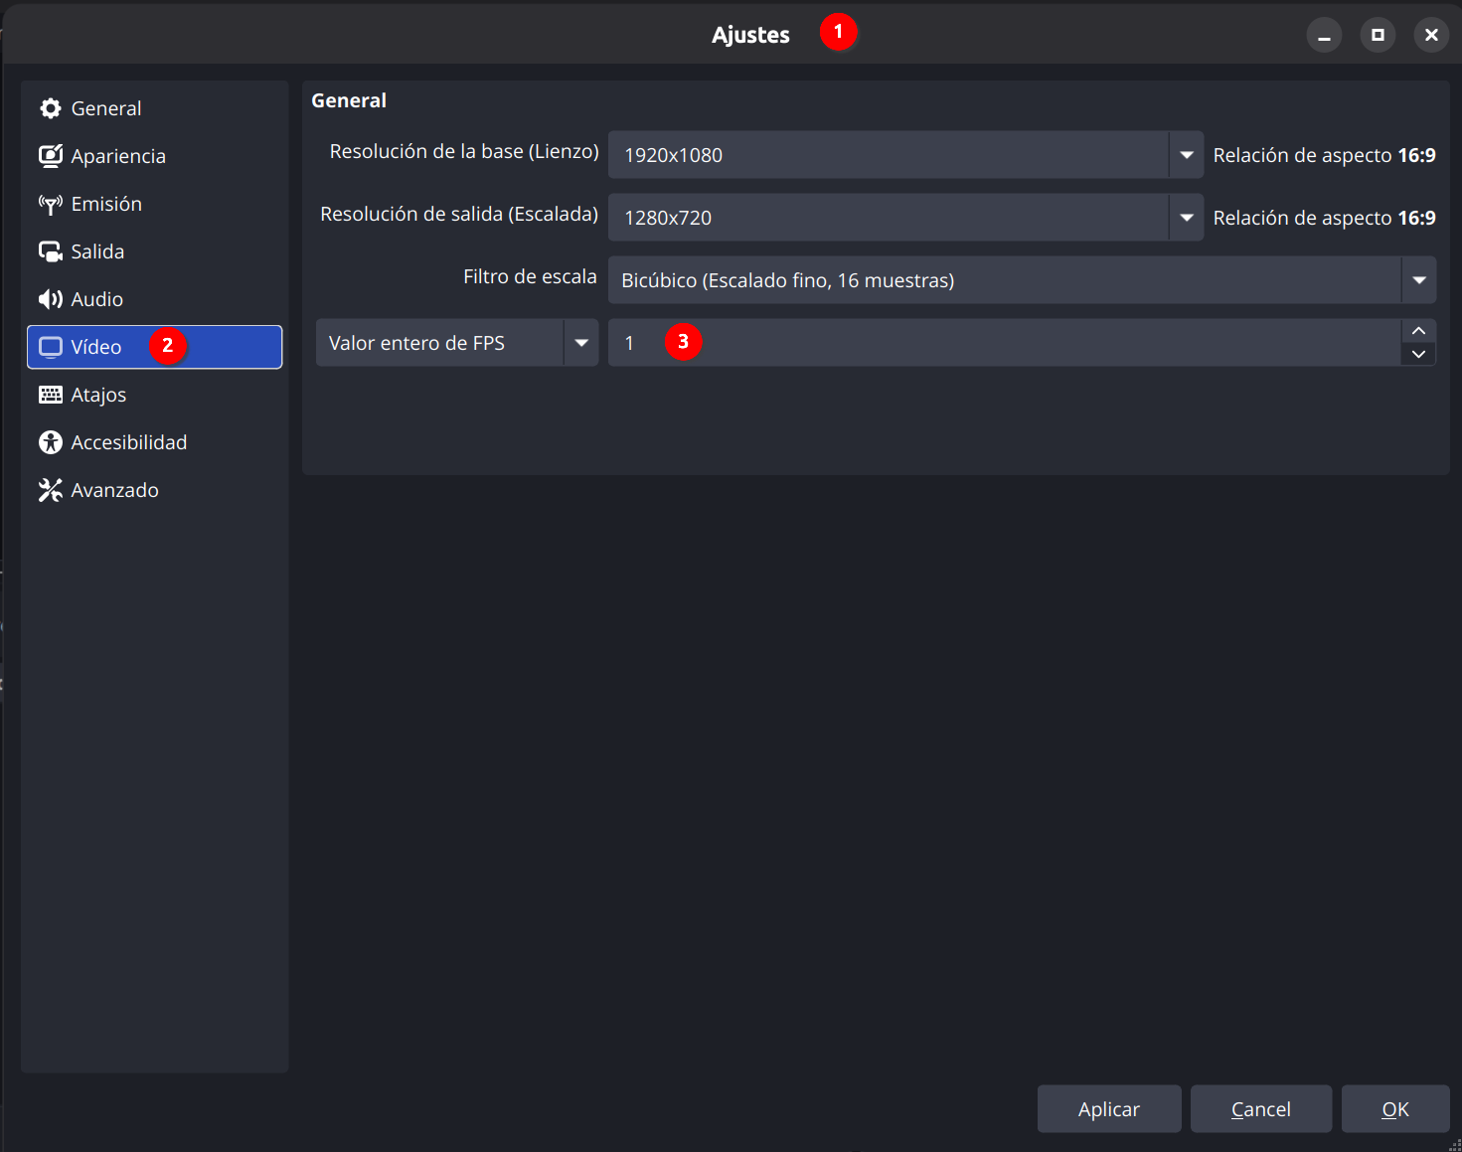
Task: Click the Vídeo monitor icon
Action: click(51, 347)
